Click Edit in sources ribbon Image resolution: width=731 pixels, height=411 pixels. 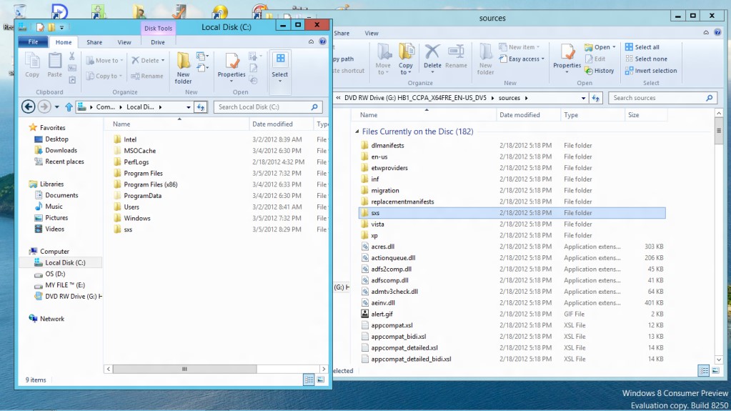click(595, 59)
